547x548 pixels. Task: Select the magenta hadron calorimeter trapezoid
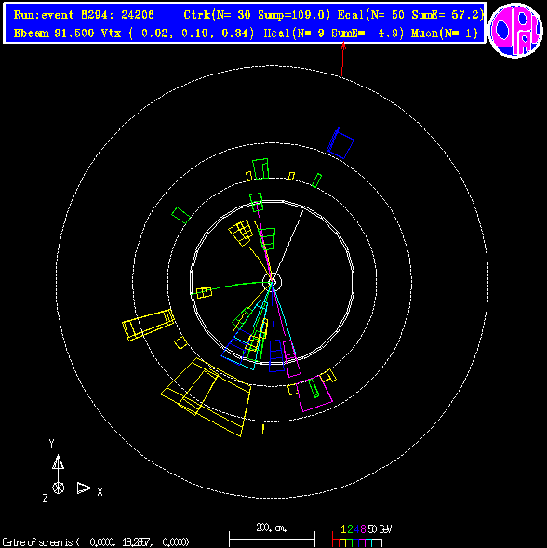(314, 394)
